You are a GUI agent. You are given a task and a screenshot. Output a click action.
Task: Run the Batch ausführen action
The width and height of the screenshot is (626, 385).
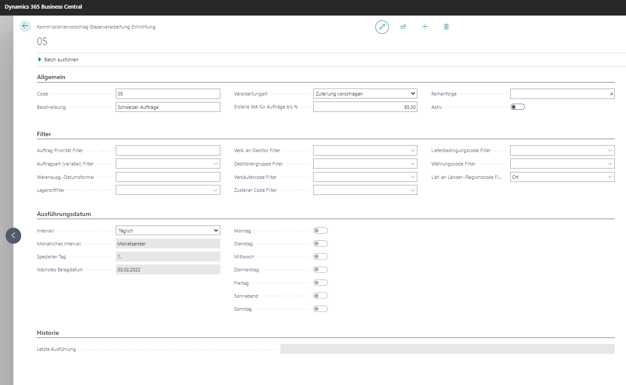coord(61,60)
